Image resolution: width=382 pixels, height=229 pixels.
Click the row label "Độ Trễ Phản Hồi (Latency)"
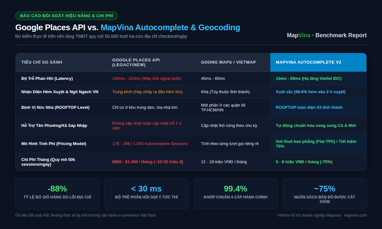pyautogui.click(x=47, y=79)
